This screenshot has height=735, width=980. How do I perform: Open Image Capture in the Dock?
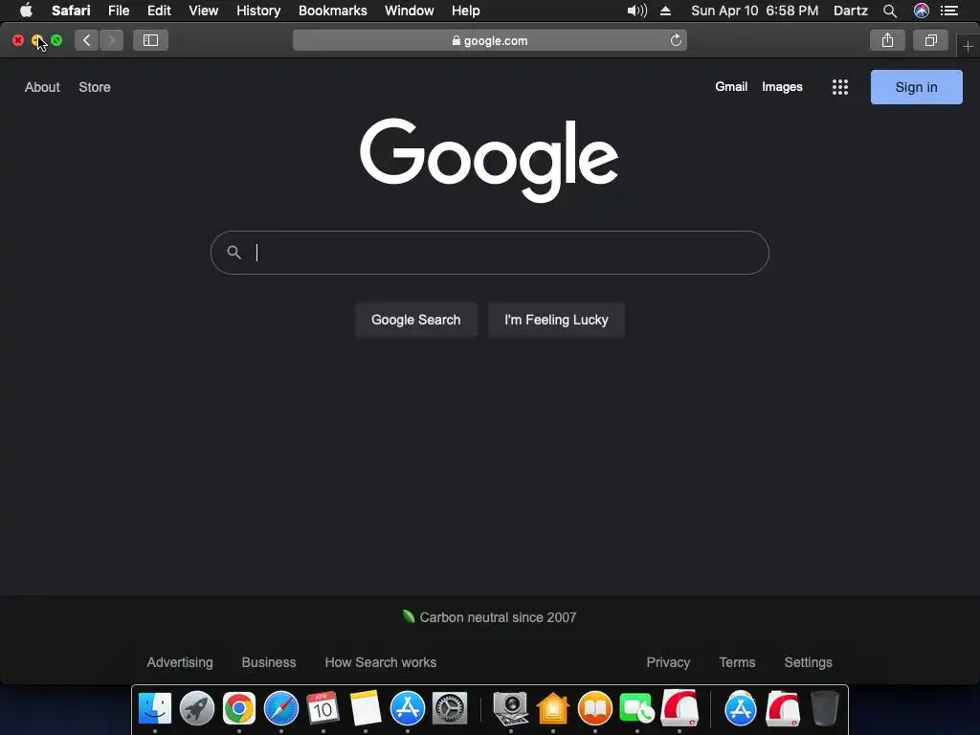(x=511, y=709)
